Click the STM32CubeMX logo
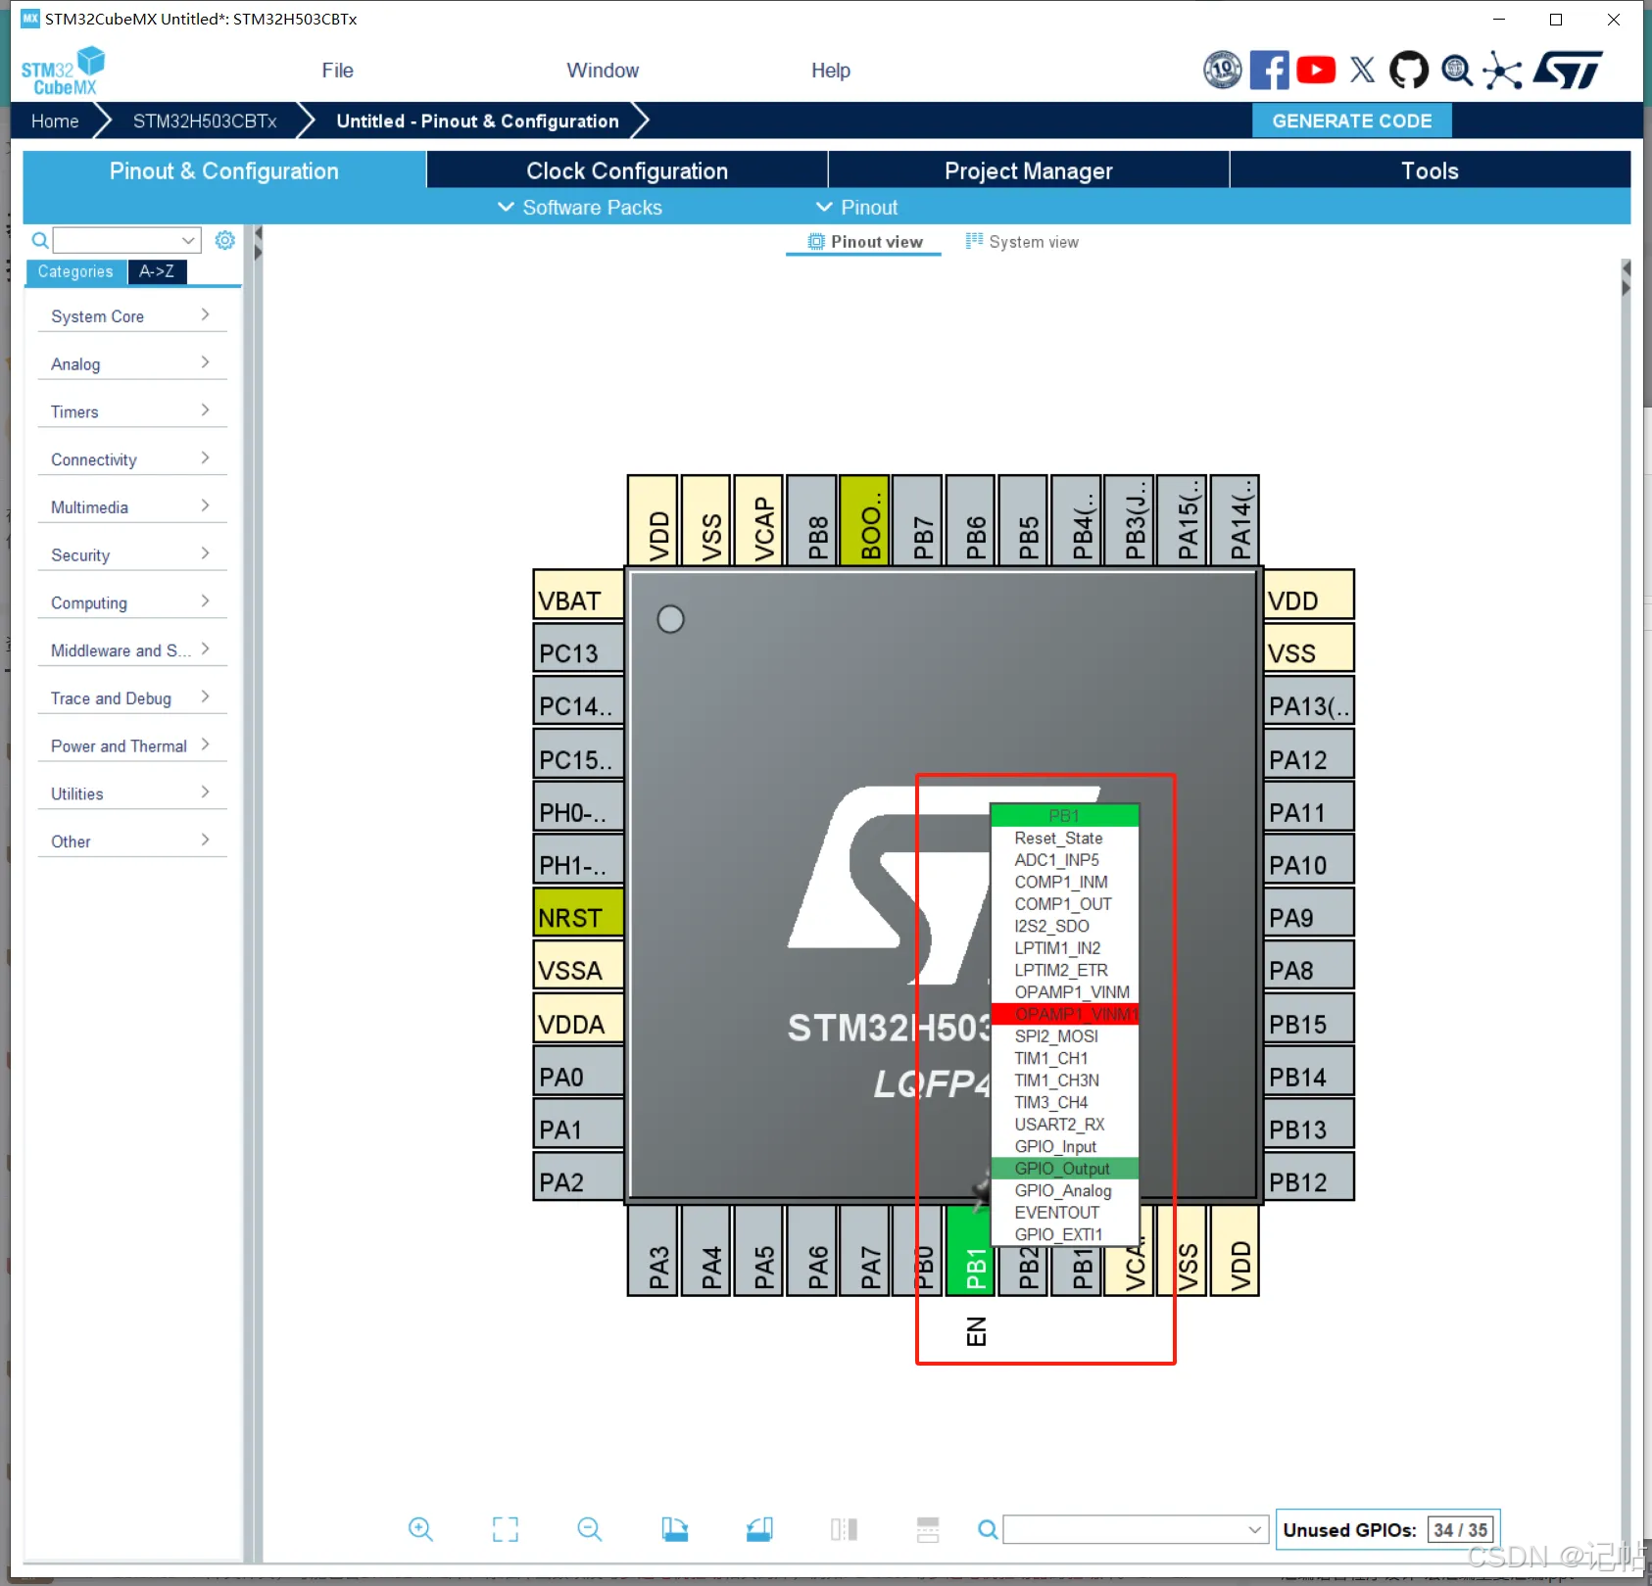Screen dimensions: 1652x1586 (x=63, y=71)
